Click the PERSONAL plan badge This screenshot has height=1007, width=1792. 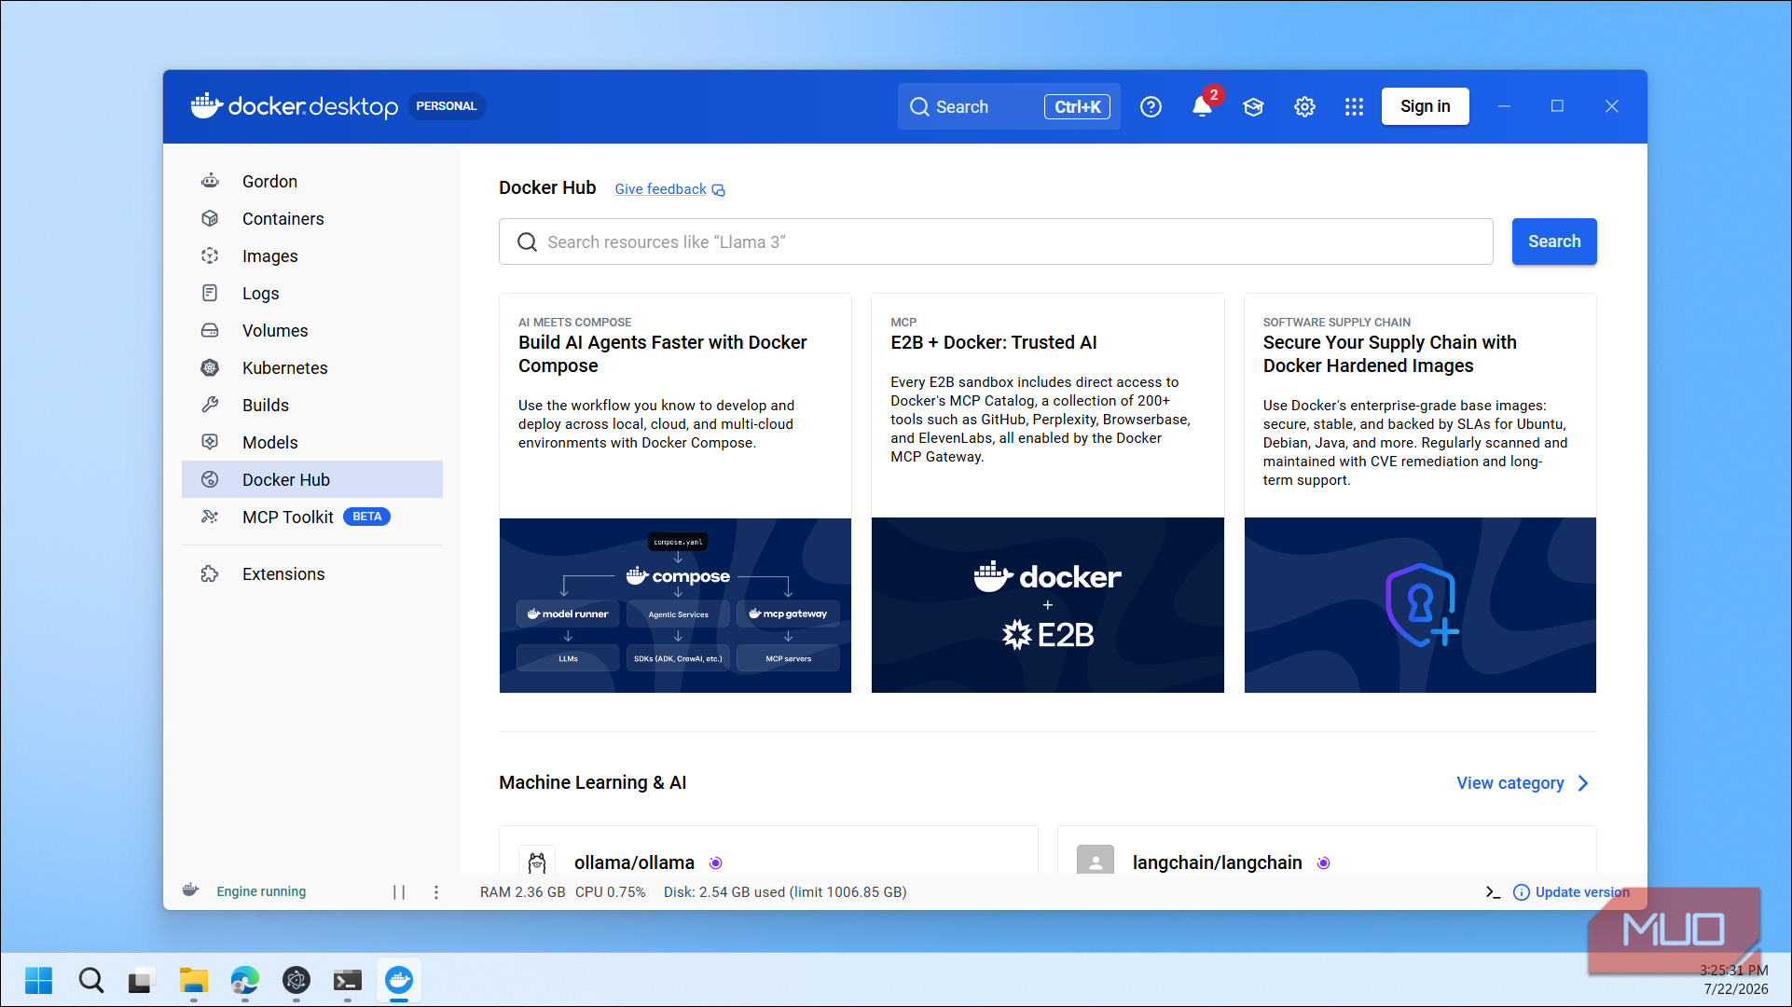(446, 106)
